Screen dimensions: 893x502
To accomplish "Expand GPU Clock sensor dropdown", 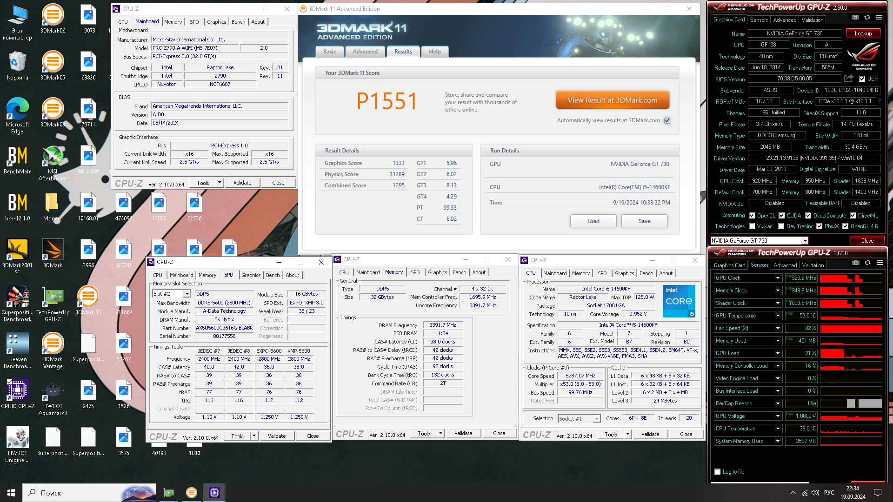I will click(x=777, y=278).
